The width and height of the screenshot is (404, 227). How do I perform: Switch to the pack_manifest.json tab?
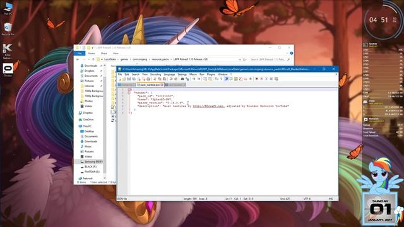click(x=150, y=84)
